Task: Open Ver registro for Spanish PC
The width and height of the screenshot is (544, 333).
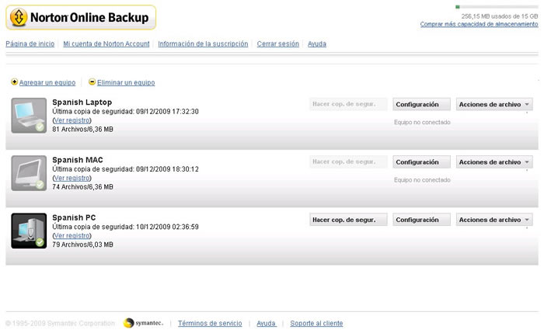Action: [71, 236]
